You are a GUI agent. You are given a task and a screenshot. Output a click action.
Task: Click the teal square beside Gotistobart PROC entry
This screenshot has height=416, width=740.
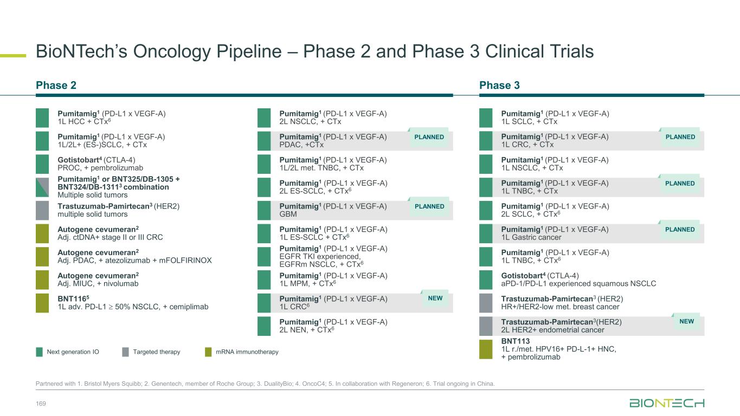pos(42,164)
